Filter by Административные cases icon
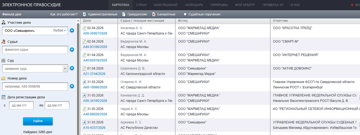This screenshot has width=360, height=135. pyautogui.click(x=85, y=14)
